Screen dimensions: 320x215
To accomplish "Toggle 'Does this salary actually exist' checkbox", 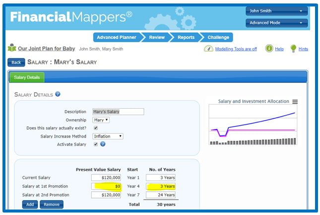I will (x=96, y=128).
